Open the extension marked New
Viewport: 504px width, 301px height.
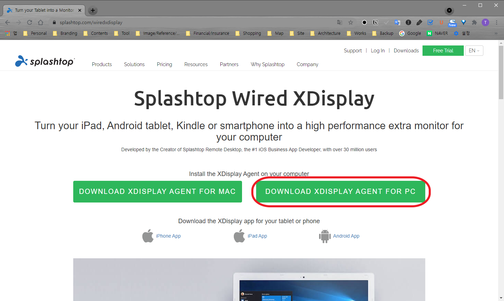tap(452, 23)
